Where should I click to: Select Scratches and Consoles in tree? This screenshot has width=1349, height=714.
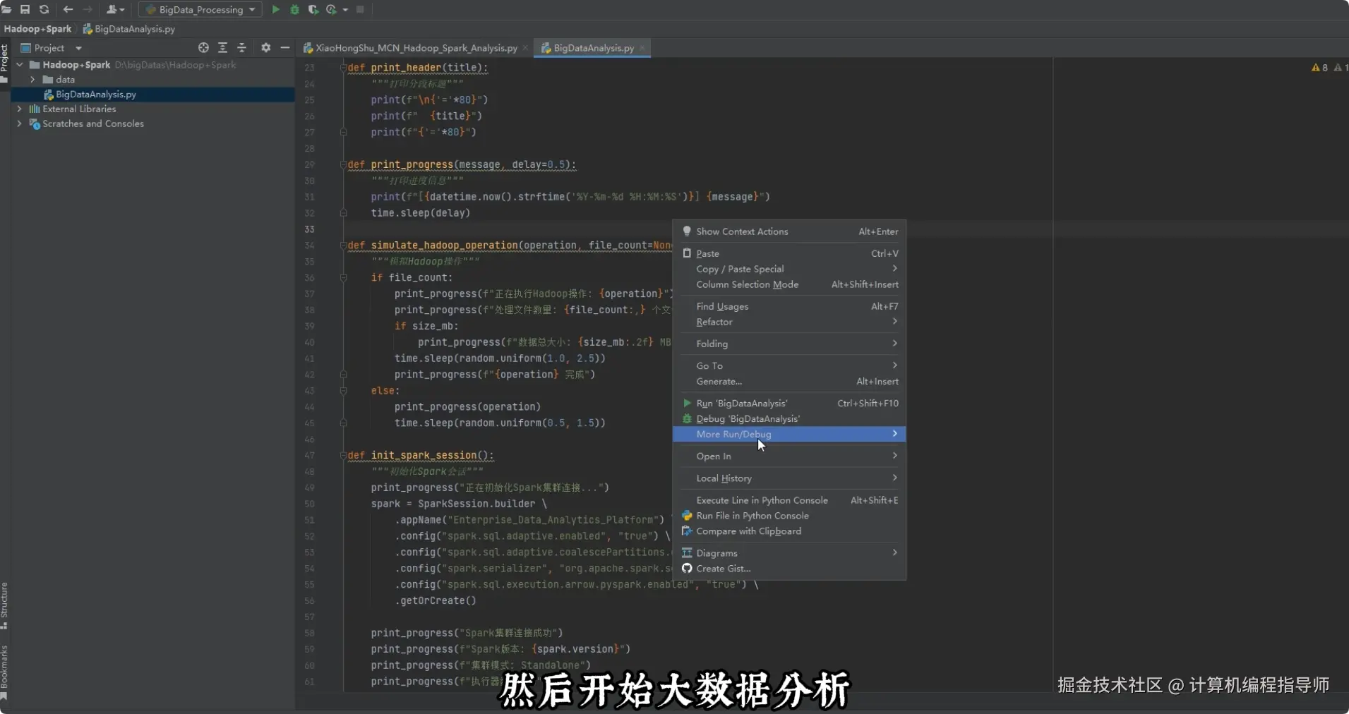92,124
